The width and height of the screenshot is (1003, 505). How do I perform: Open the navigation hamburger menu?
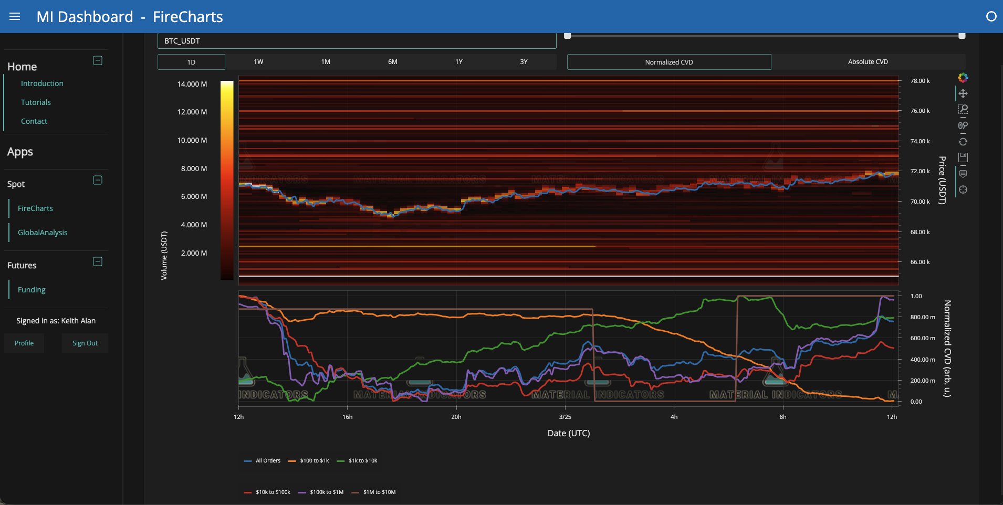(x=15, y=16)
